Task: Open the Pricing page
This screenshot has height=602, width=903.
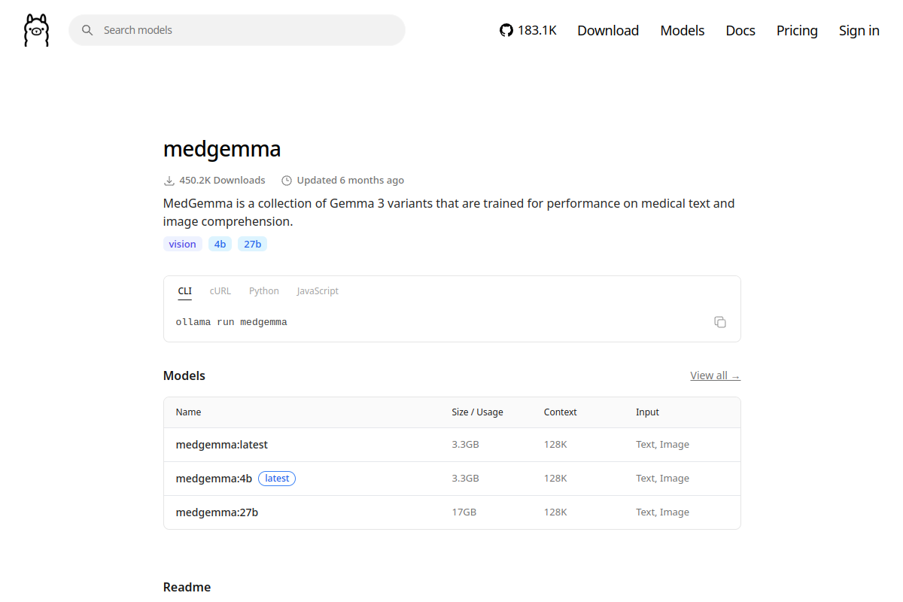Action: (797, 30)
